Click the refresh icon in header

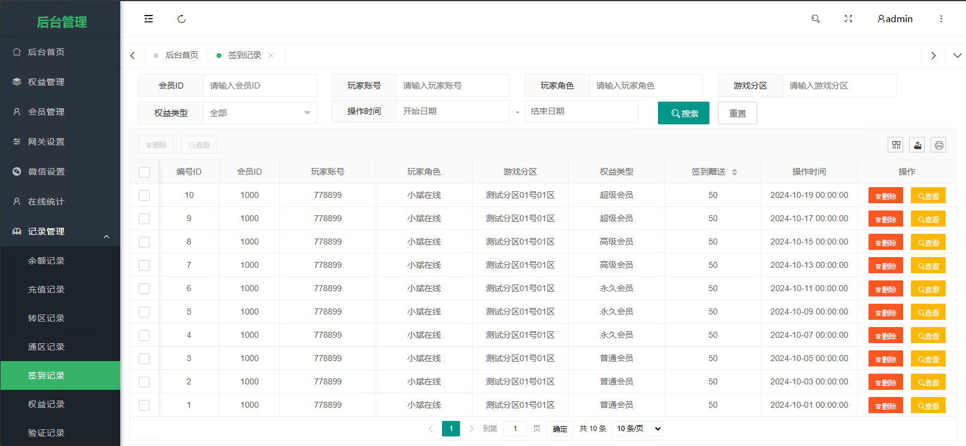click(181, 19)
